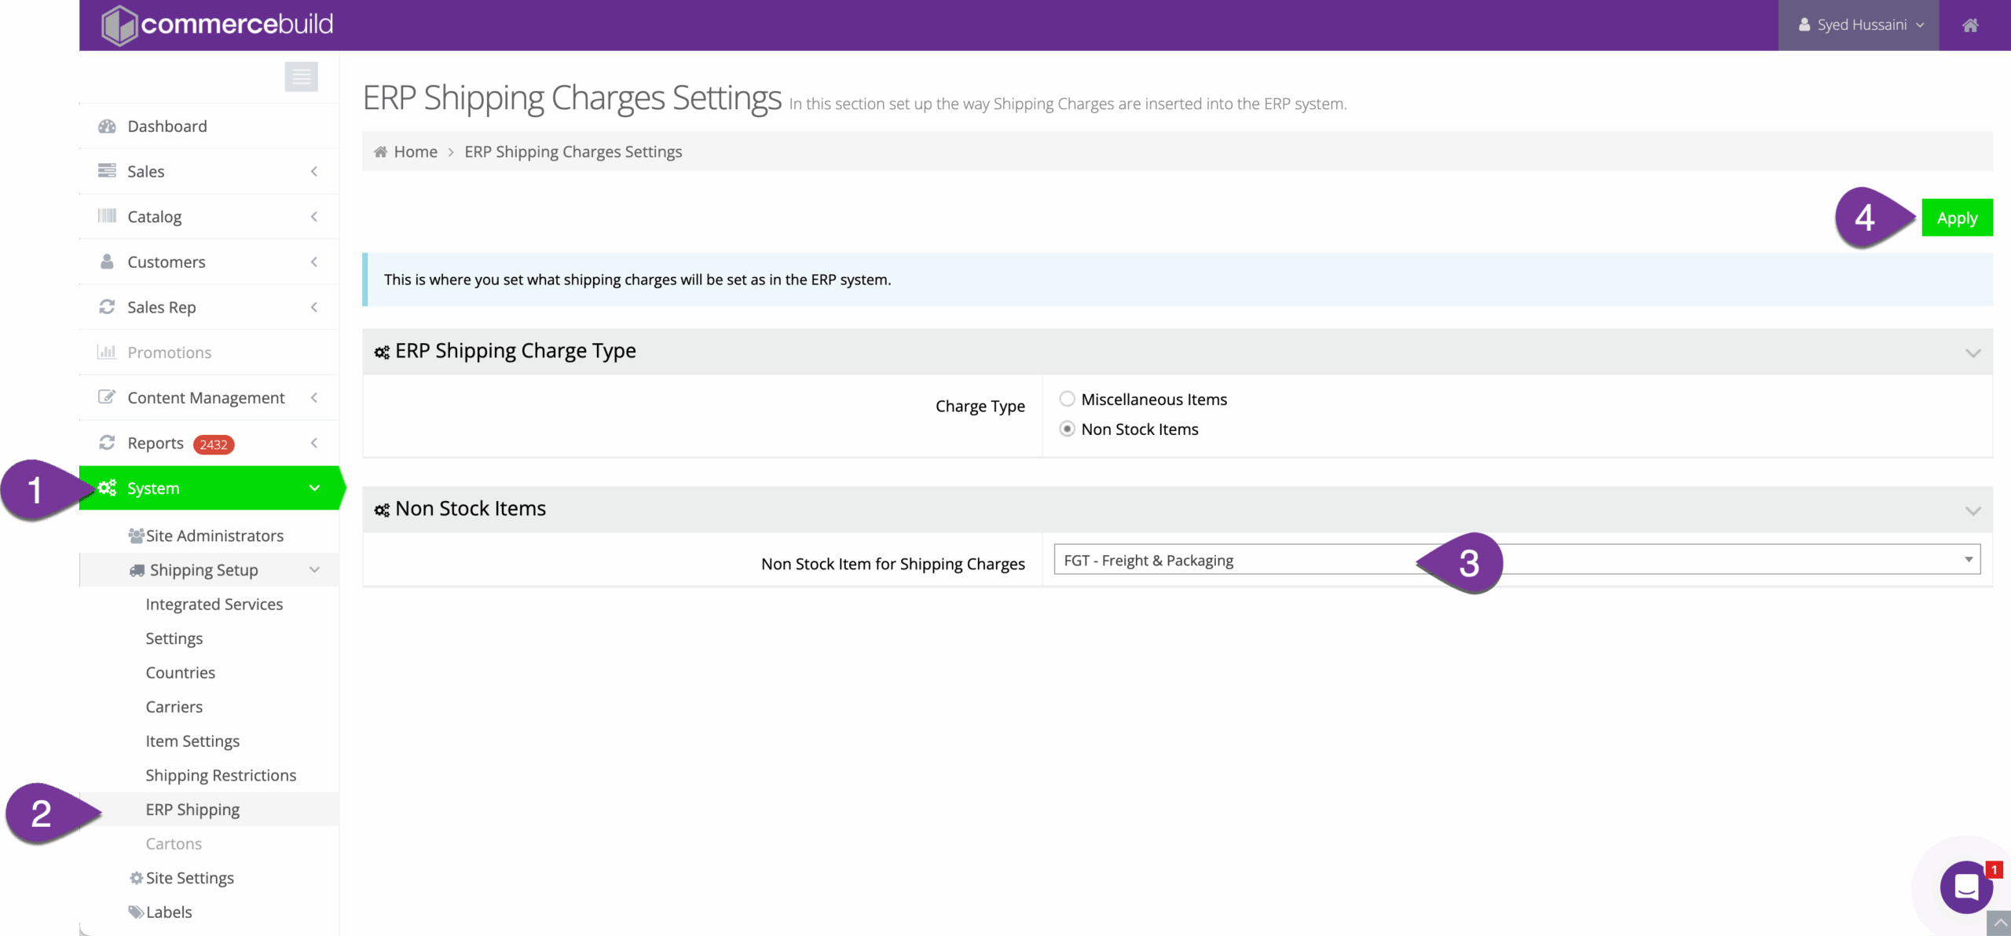Open ERP Shipping menu item
2011x936 pixels.
point(192,810)
